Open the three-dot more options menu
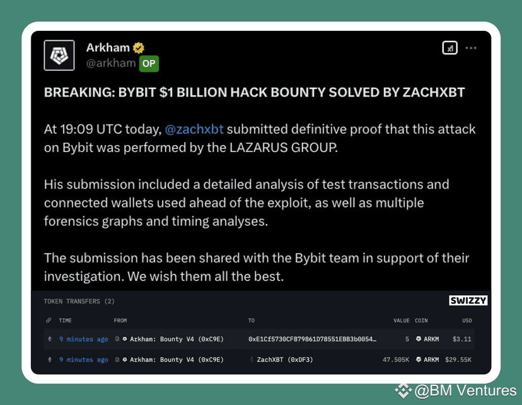The width and height of the screenshot is (522, 405). coord(470,48)
